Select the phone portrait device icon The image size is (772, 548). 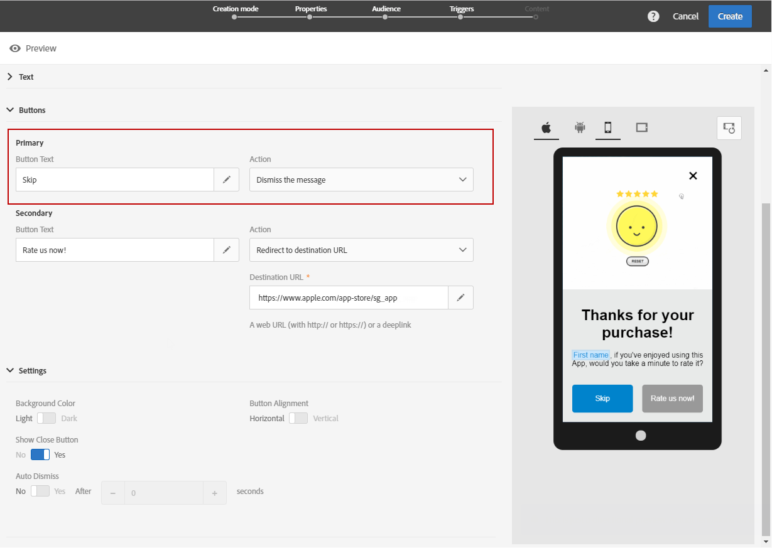pos(607,128)
